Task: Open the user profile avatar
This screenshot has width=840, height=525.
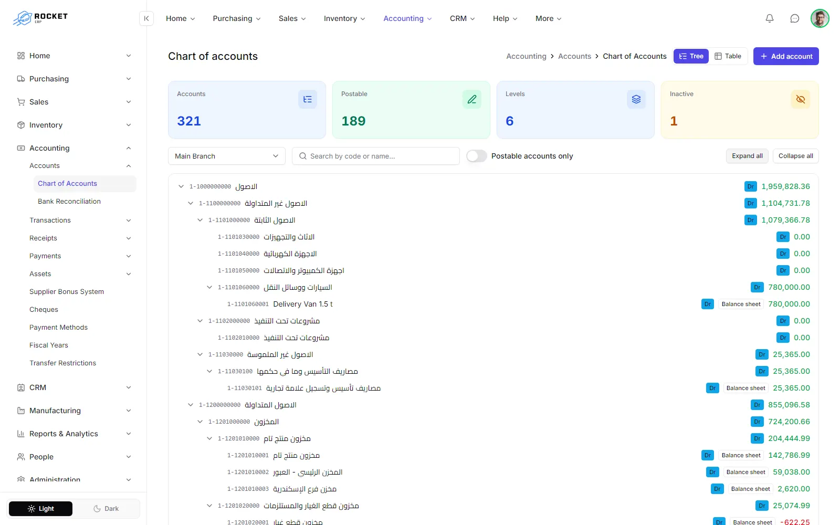Action: click(820, 18)
